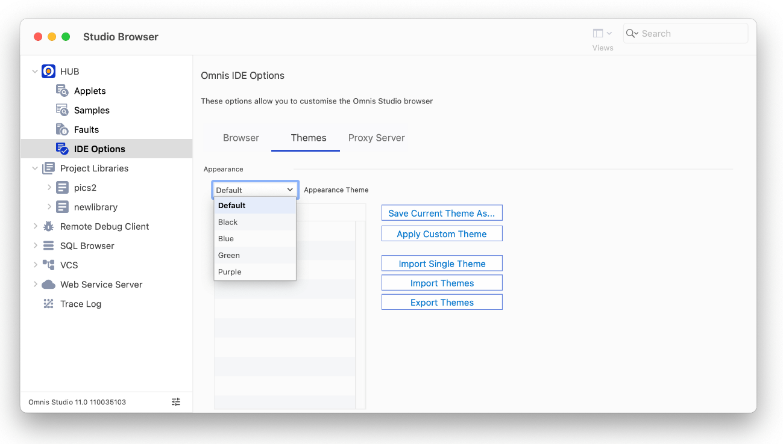The width and height of the screenshot is (783, 444).
Task: Expand the newlibrary node
Action: tap(49, 207)
